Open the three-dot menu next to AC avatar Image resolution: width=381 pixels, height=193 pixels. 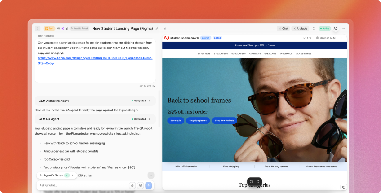coord(343,28)
